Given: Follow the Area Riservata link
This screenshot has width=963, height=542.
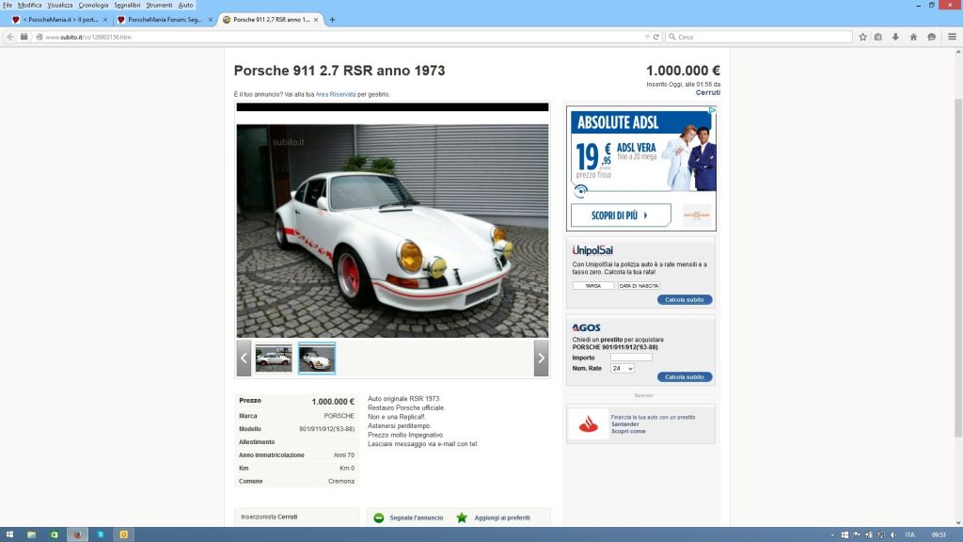Looking at the screenshot, I should (336, 95).
